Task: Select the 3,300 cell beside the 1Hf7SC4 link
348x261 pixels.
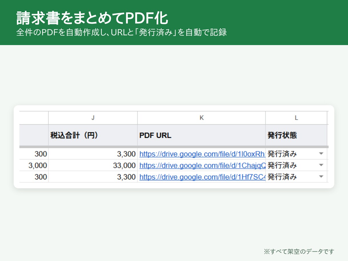Action: (93, 177)
